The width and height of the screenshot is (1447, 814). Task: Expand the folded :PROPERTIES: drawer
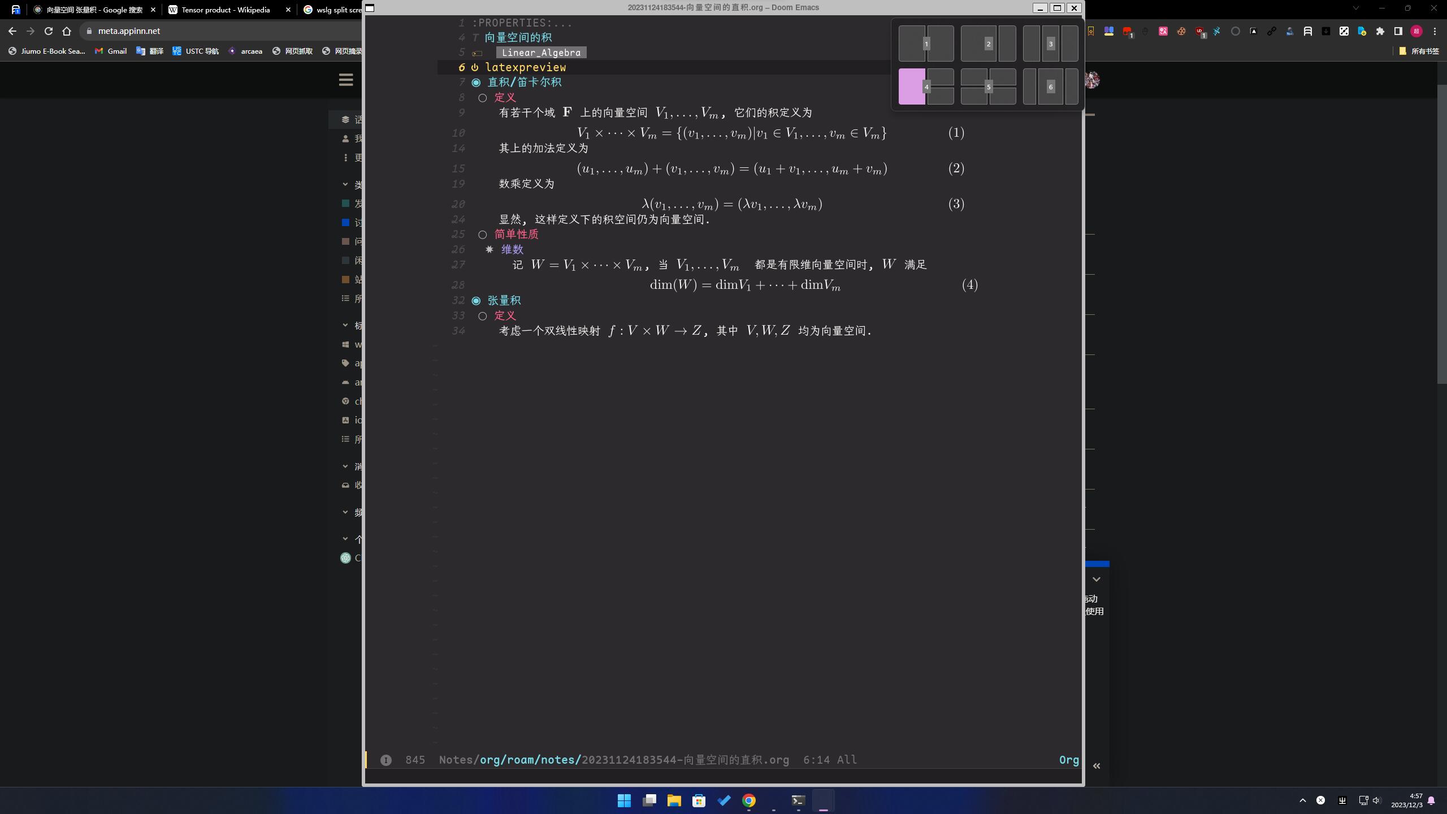tap(522, 23)
